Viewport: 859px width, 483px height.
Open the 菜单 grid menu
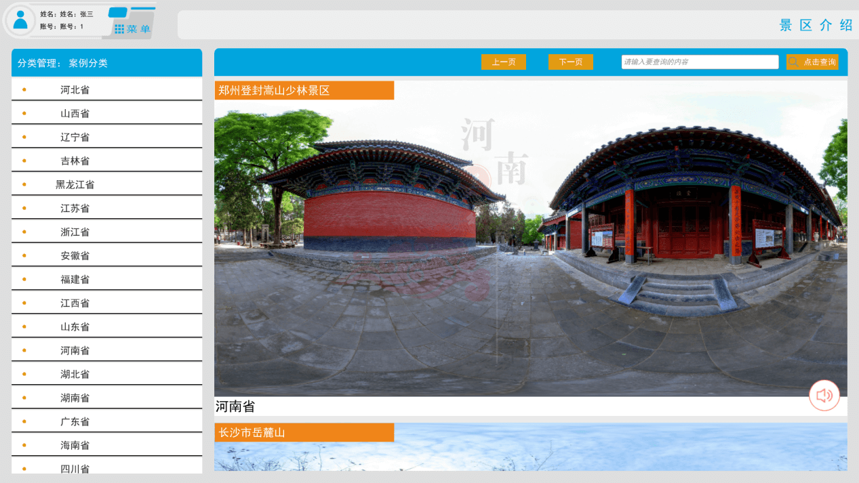pyautogui.click(x=132, y=29)
